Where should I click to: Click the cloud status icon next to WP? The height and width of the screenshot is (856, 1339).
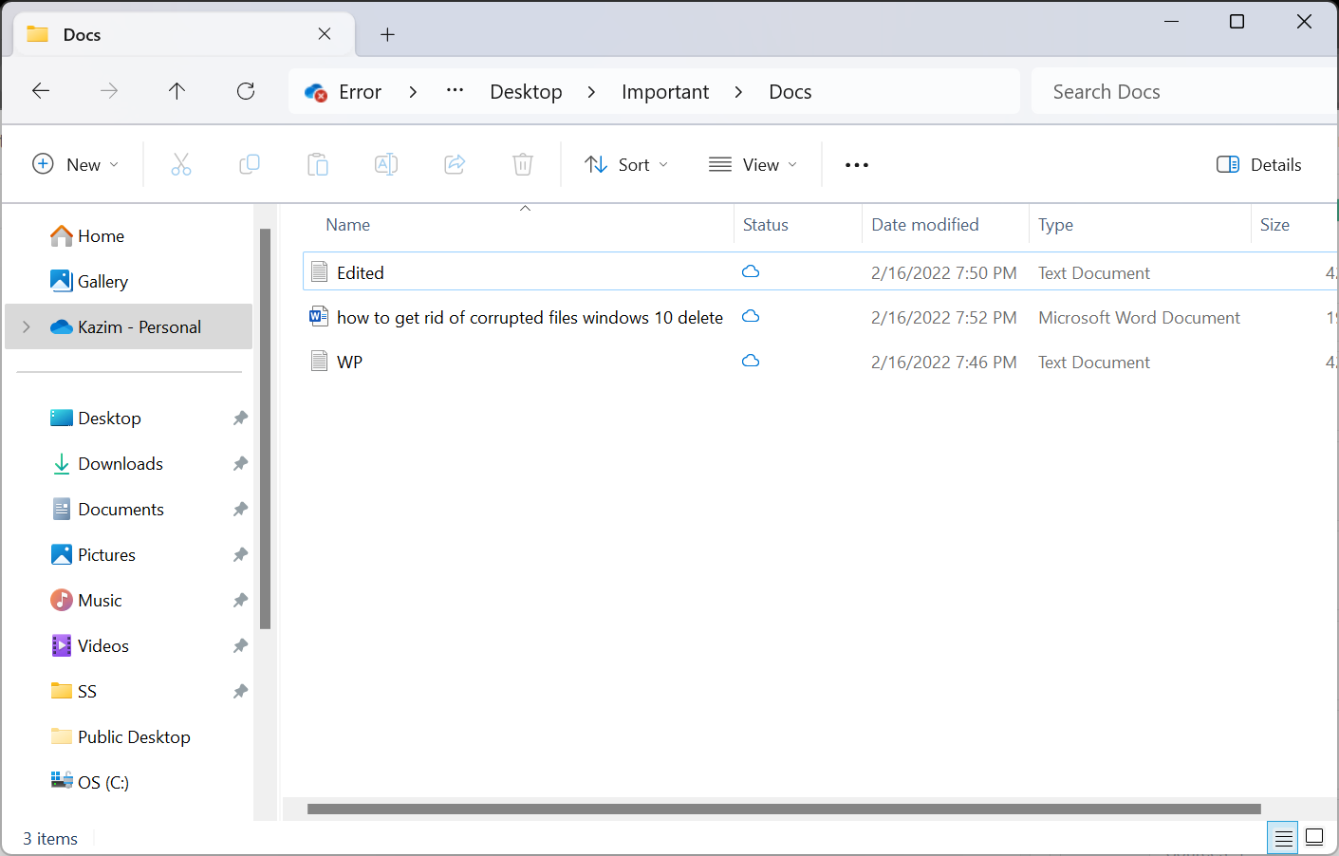pos(751,362)
